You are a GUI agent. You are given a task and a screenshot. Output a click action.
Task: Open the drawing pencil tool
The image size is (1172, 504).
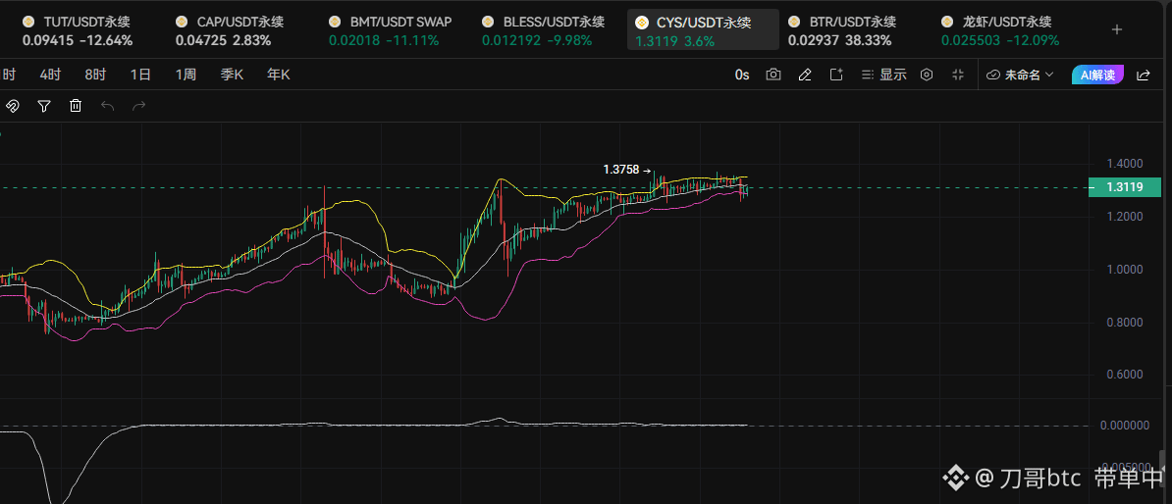point(805,75)
